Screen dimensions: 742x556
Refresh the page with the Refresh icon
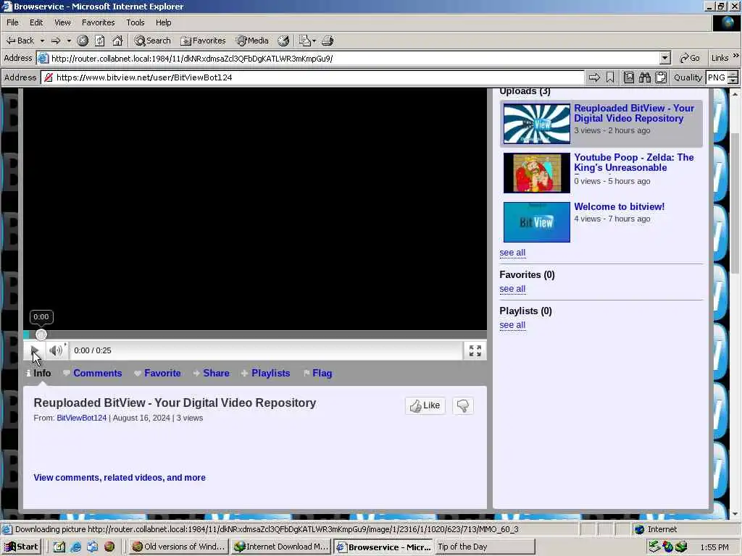coord(99,41)
